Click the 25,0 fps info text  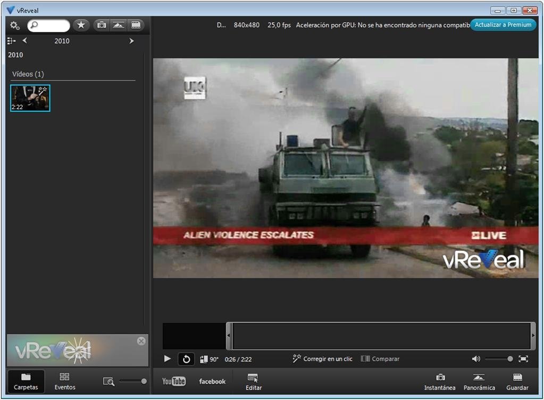point(279,25)
